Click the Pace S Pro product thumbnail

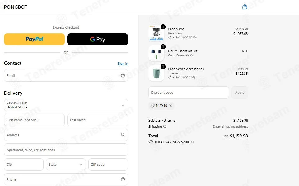(157, 33)
